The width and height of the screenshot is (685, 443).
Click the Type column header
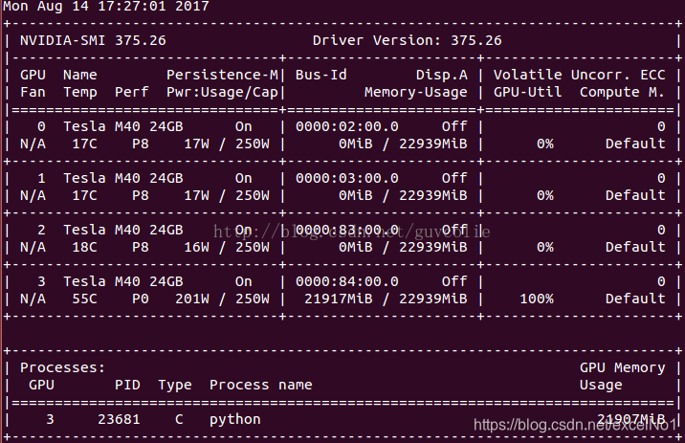[175, 385]
